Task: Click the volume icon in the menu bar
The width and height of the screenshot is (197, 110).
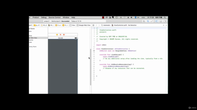Action: pyautogui.click(x=131, y=17)
